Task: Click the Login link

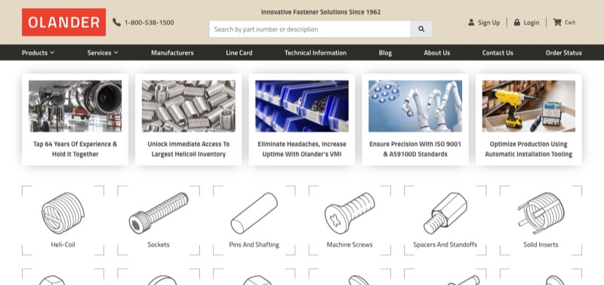Action: point(532,23)
